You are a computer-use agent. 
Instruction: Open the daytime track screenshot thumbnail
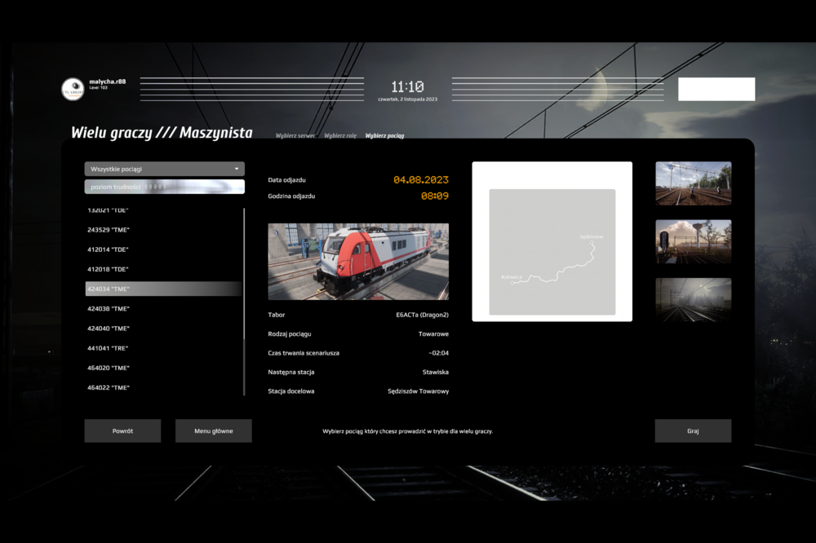point(693,183)
